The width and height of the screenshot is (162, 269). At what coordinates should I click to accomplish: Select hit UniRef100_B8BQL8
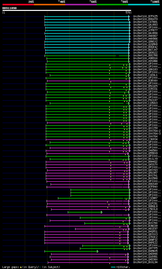[x=146, y=207]
